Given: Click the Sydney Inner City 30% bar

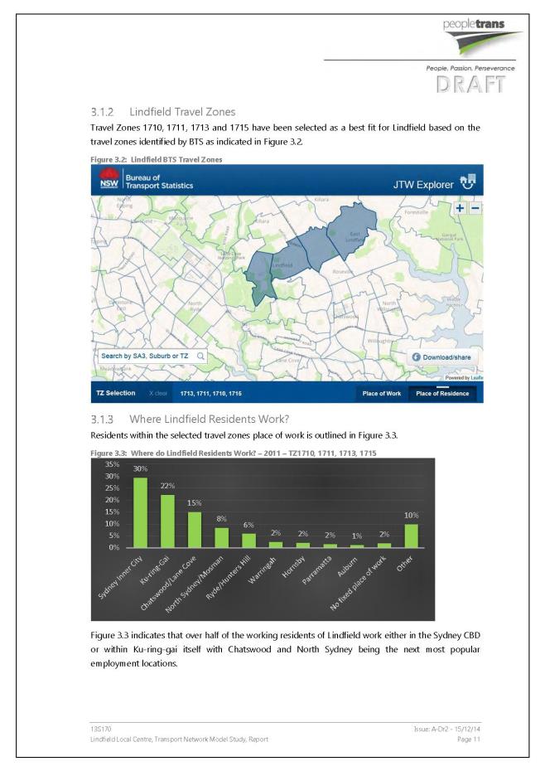Looking at the screenshot, I should (x=141, y=512).
